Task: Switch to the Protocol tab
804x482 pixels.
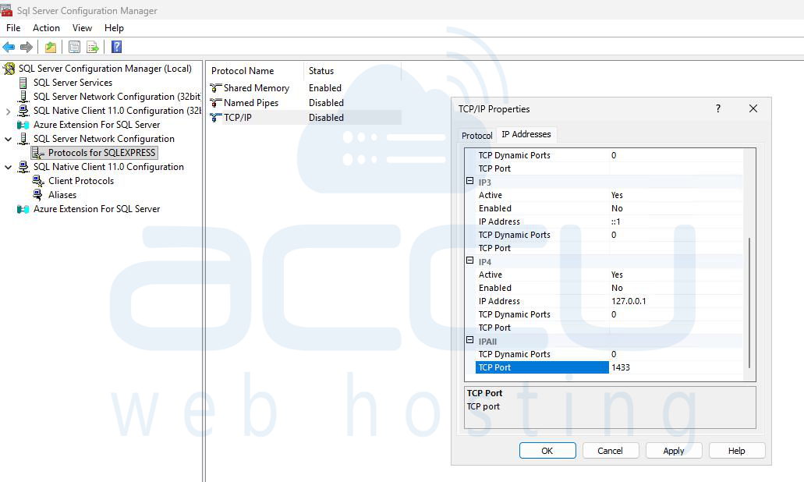Action: pyautogui.click(x=477, y=136)
